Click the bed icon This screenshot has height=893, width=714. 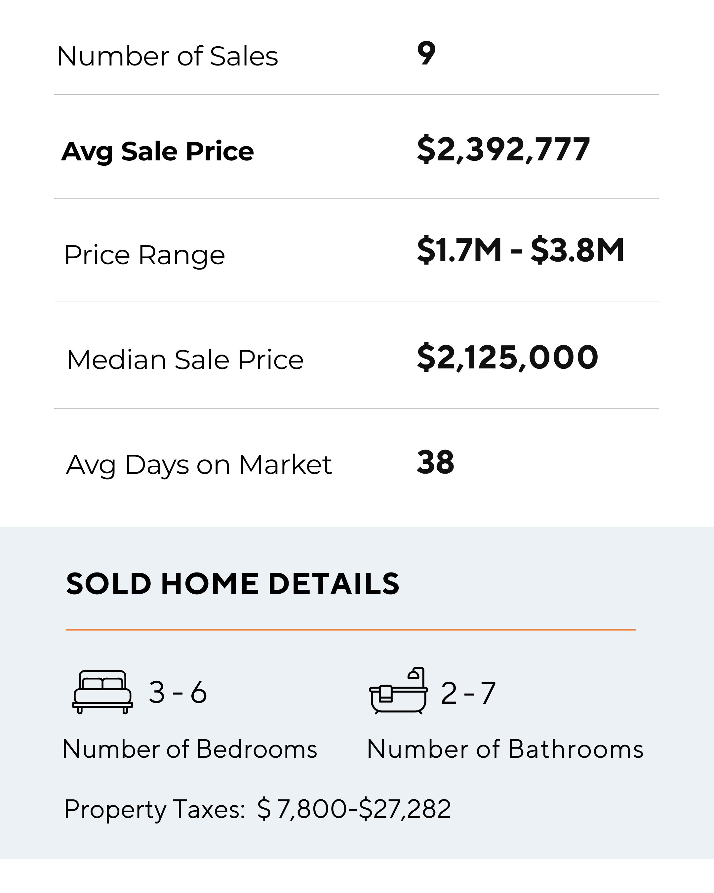(x=102, y=692)
